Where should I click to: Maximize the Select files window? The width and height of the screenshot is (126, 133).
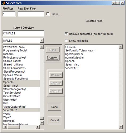click(118, 3)
